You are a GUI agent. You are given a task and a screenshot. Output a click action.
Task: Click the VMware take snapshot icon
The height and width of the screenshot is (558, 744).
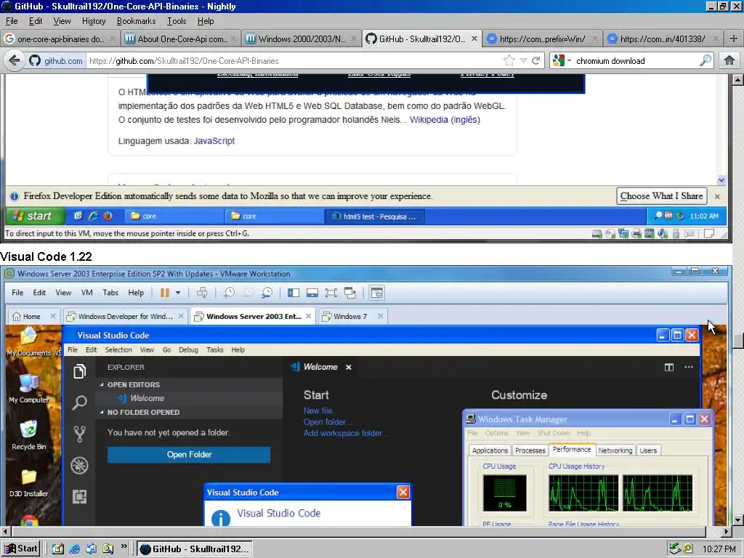[x=229, y=293]
